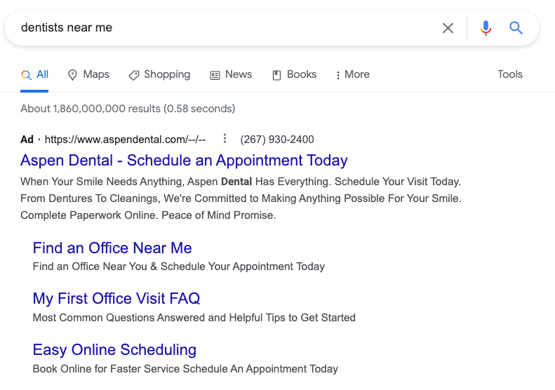Expand the More search categories menu
Viewport: 555px width, 390px height.
point(352,74)
